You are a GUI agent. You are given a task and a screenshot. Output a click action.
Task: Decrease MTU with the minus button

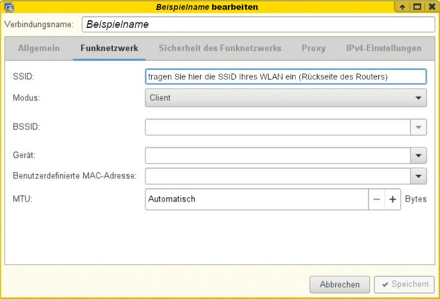click(x=377, y=199)
